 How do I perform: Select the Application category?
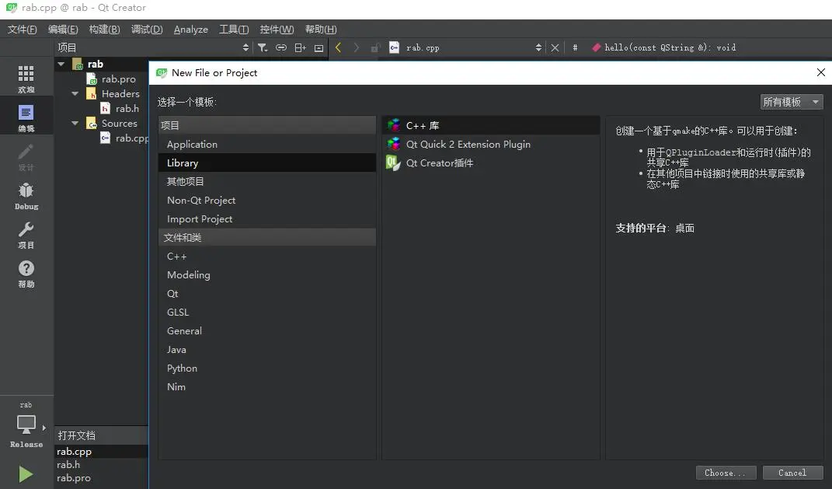coord(267,144)
